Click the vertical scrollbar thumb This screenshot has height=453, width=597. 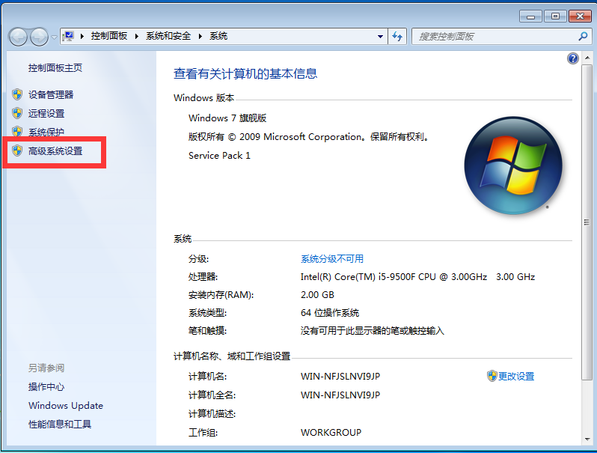pos(587,222)
